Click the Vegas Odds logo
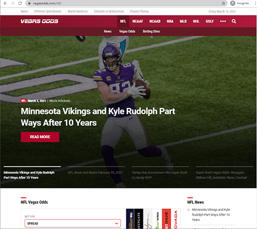The height and width of the screenshot is (229, 257). click(40, 21)
